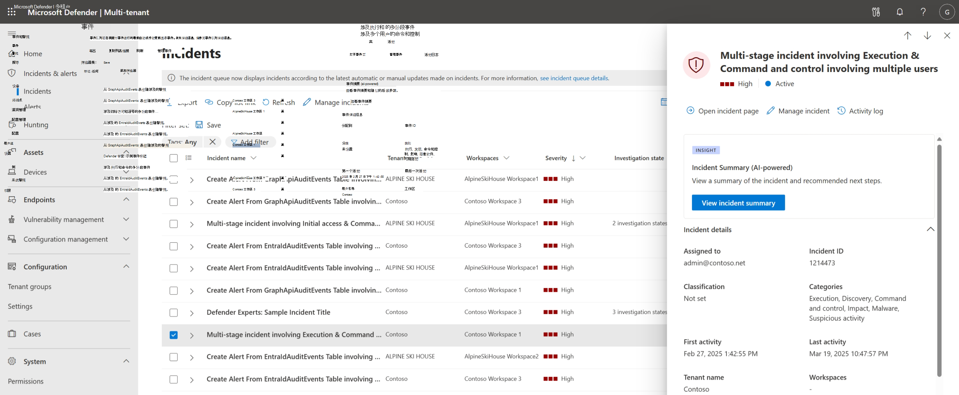The image size is (959, 395).
Task: Collapse the Incident details section
Action: (x=930, y=230)
